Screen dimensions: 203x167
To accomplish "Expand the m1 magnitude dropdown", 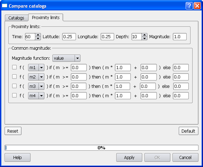I will click(36, 67).
